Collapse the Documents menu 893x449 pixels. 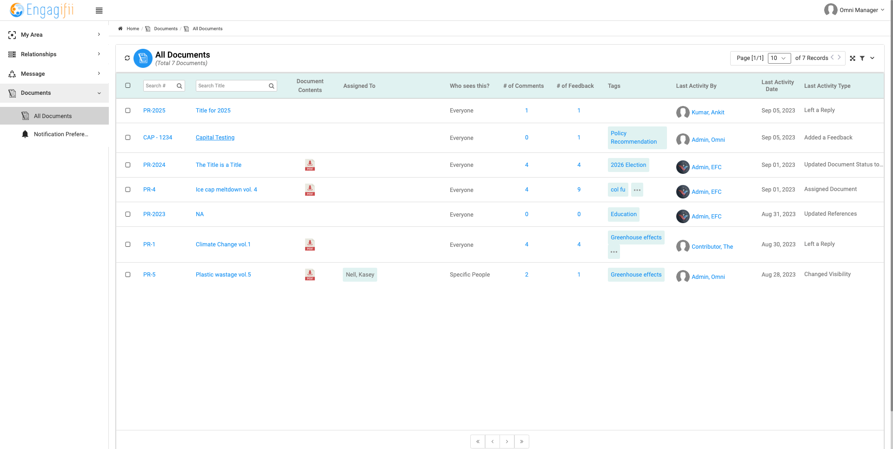coord(54,93)
